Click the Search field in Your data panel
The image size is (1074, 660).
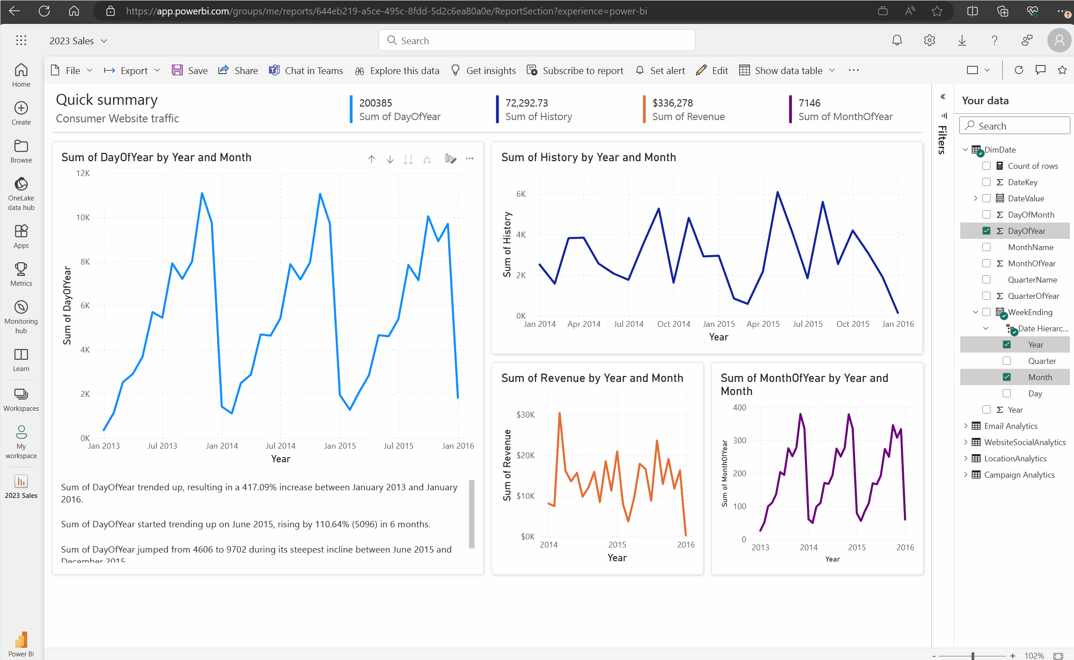coord(1014,125)
